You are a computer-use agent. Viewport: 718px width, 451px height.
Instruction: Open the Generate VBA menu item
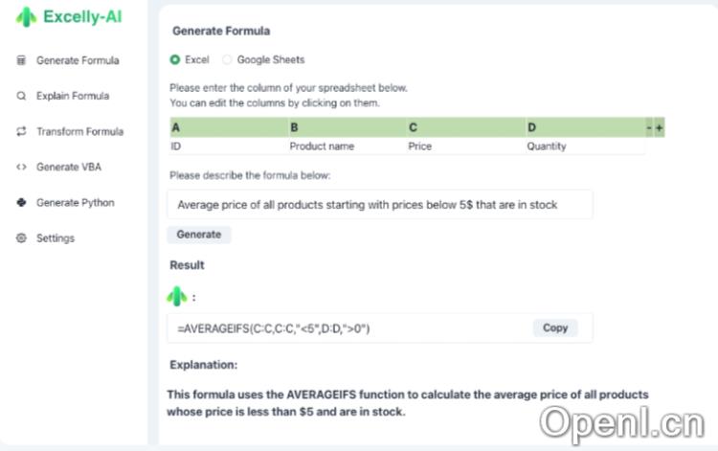click(68, 167)
